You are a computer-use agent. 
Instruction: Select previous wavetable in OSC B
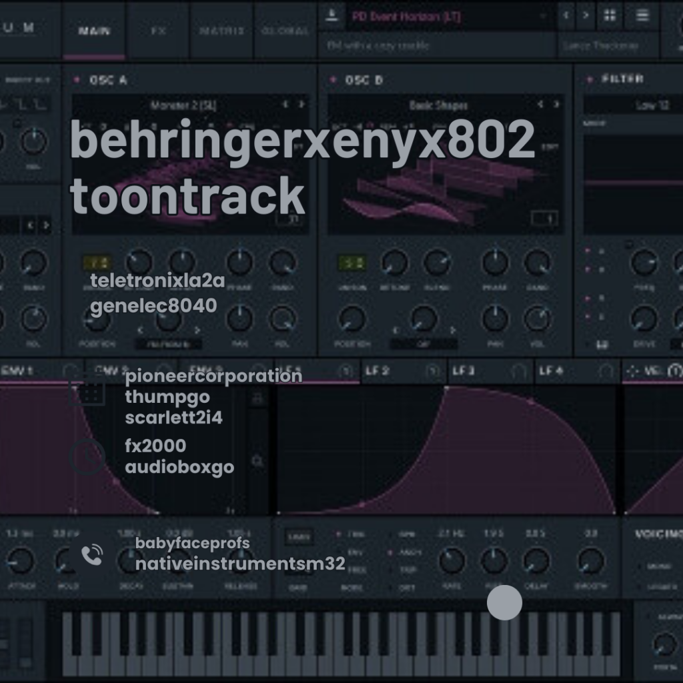[x=540, y=104]
